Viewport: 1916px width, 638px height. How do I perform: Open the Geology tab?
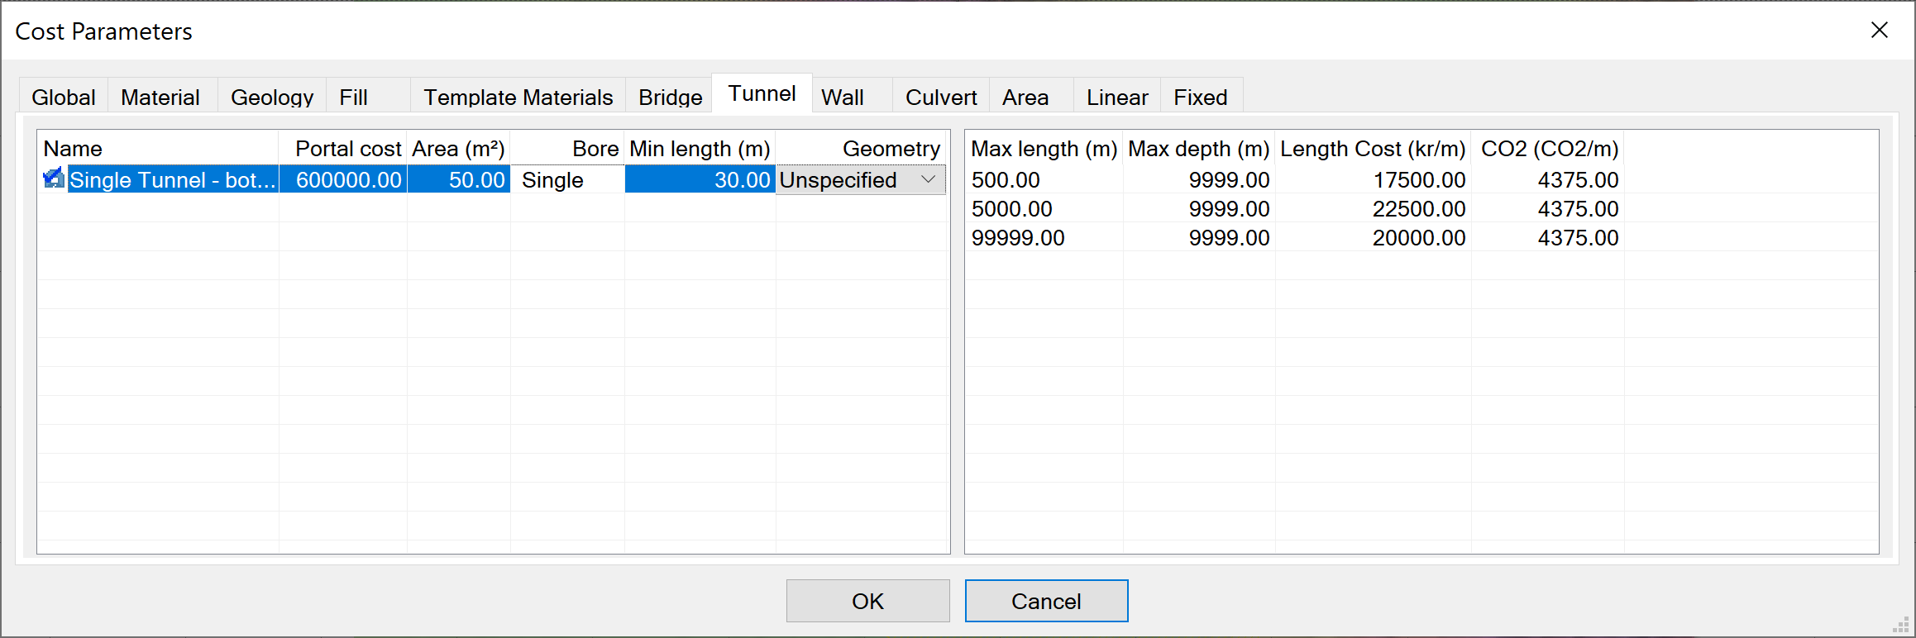click(271, 98)
